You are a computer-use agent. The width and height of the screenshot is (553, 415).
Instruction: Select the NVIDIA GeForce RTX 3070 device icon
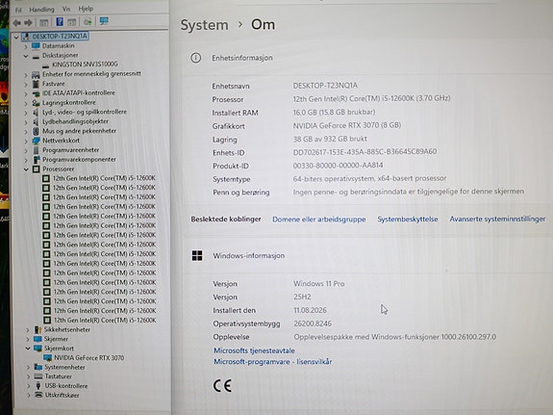tap(47, 358)
